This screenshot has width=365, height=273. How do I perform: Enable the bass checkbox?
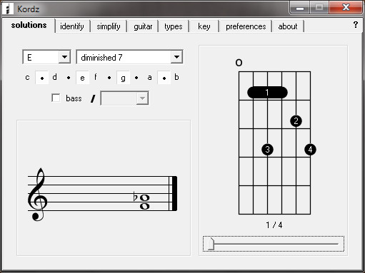click(x=56, y=98)
